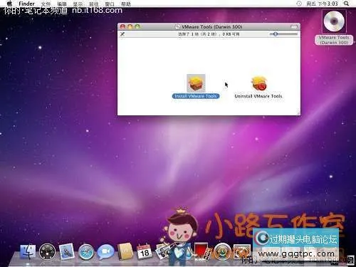Image resolution: width=356 pixels, height=267 pixels.
Task: Open the 窗口 (Window) menu
Action: (x=110, y=4)
